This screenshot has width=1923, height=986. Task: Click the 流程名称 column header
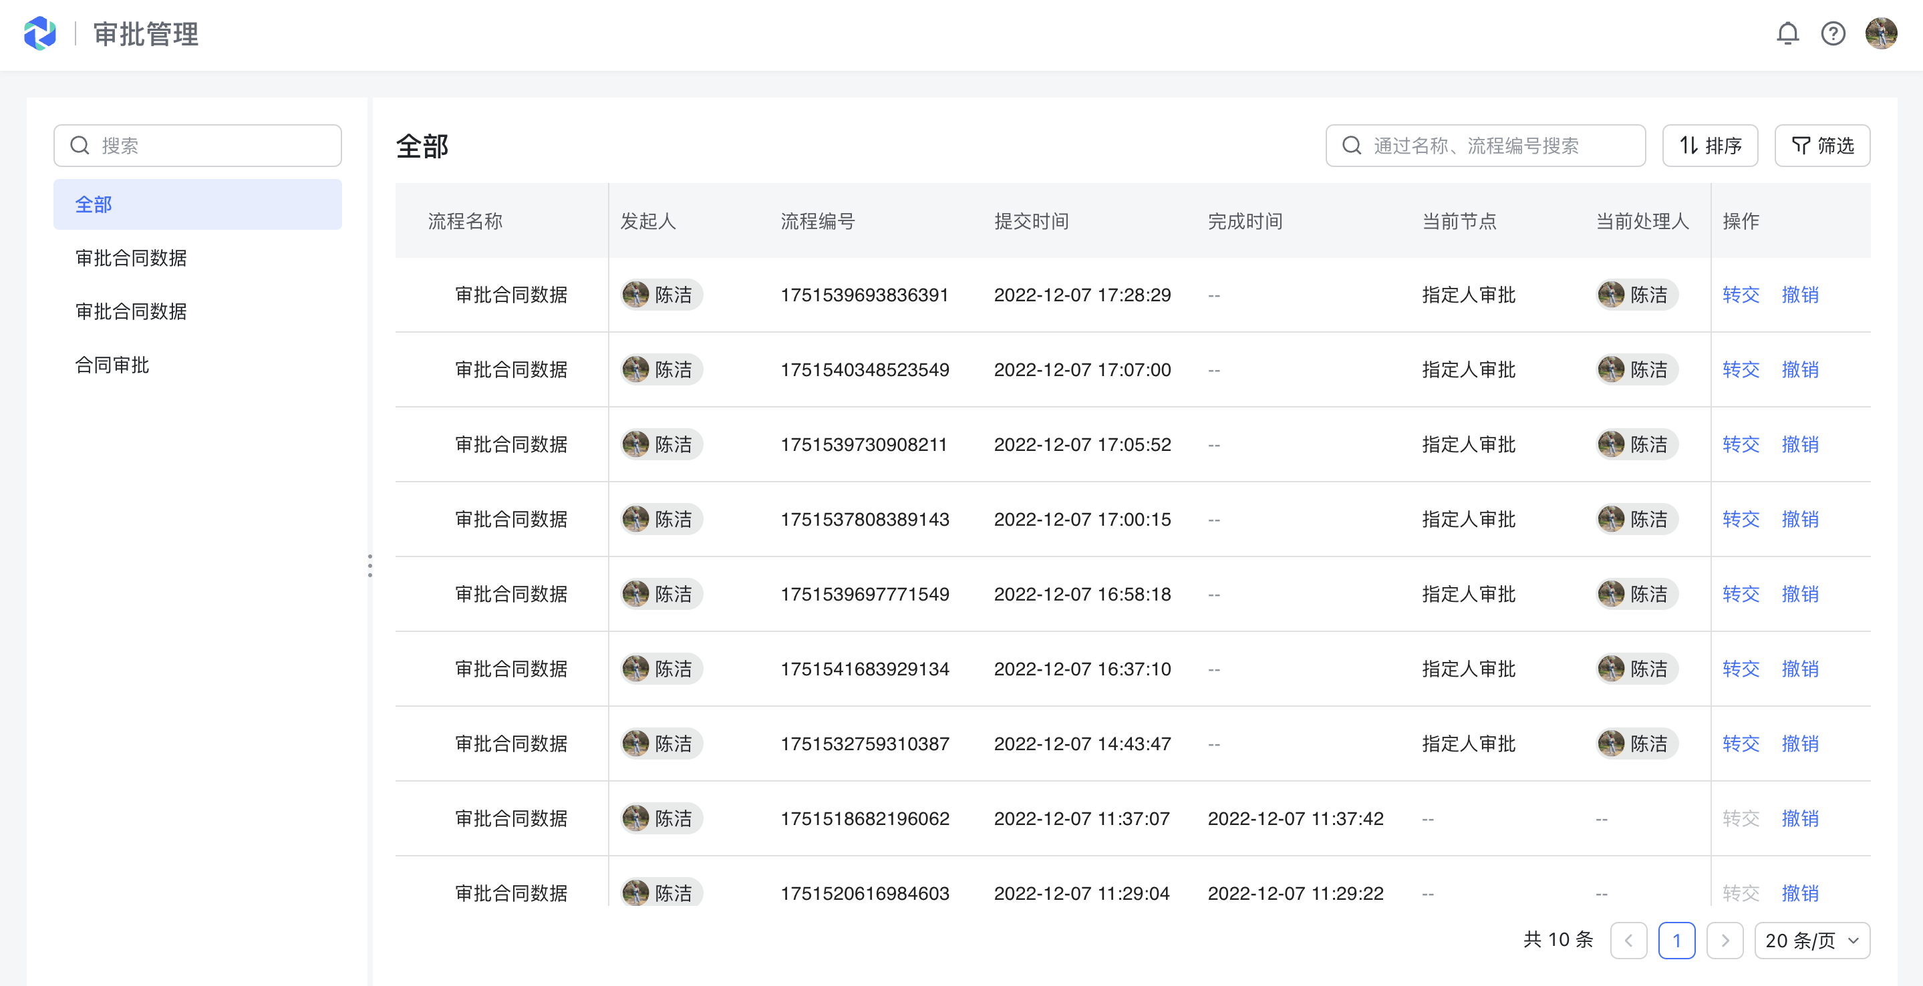[465, 221]
